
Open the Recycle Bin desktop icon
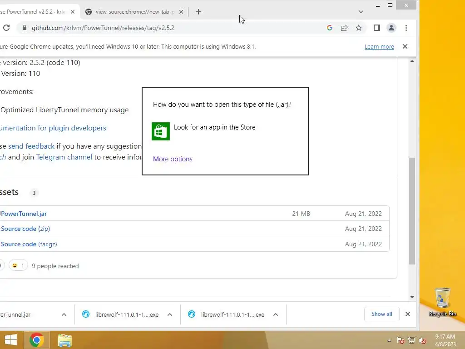coord(442,302)
